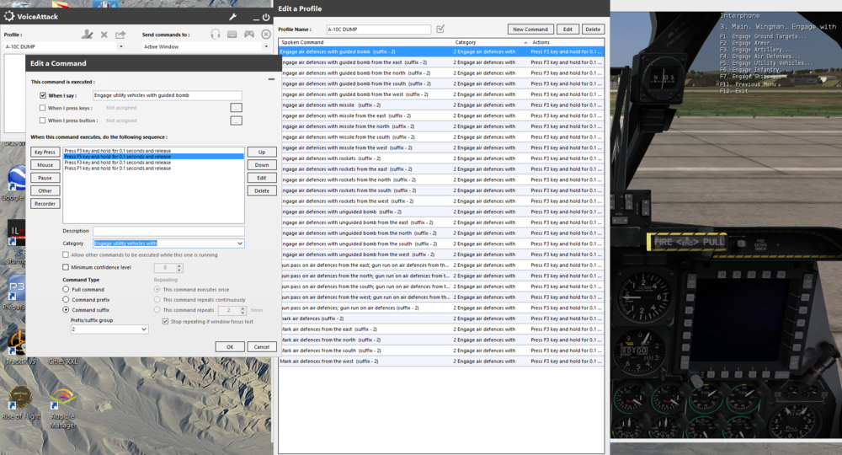Click the New Command button
842x455 pixels.
click(531, 29)
